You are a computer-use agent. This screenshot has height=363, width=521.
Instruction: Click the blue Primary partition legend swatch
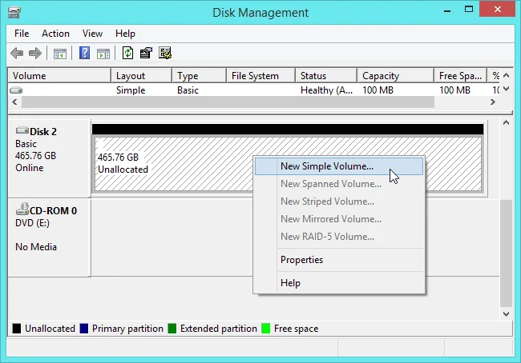point(84,329)
